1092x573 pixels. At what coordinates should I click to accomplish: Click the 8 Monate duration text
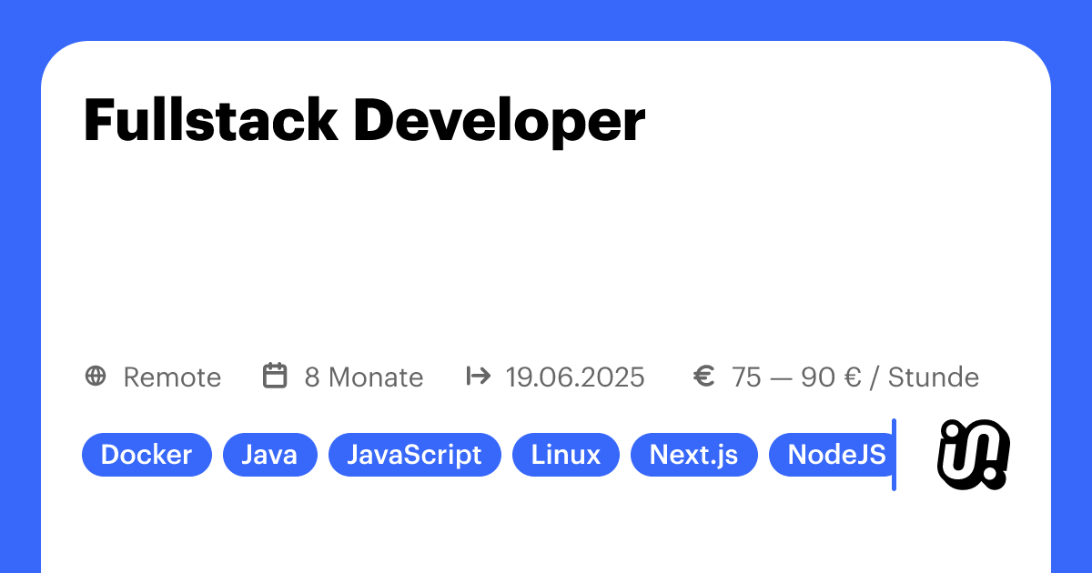[363, 377]
